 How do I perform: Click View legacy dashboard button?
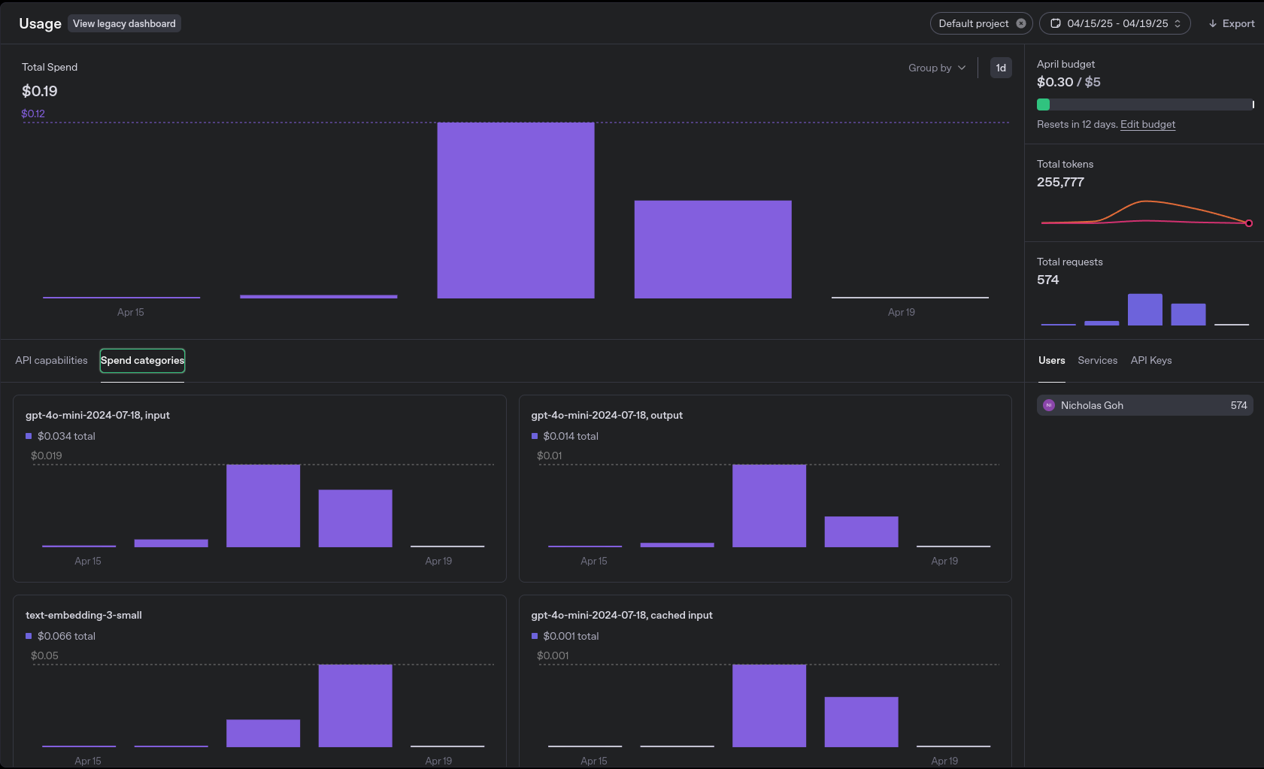click(x=124, y=23)
